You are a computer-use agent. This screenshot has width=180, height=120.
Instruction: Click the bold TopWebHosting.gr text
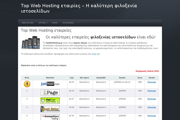point(54,43)
